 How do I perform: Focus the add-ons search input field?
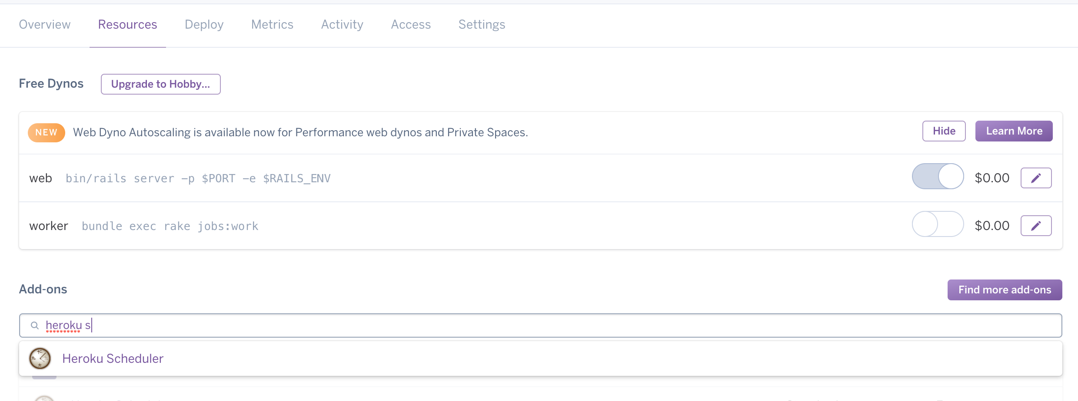tap(541, 325)
